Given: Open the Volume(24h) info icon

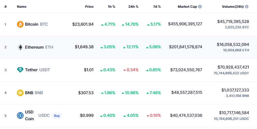Looking at the screenshot, I should [x=247, y=6].
